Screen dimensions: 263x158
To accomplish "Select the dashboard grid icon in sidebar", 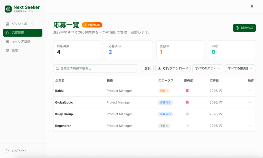I will pyautogui.click(x=7, y=24).
